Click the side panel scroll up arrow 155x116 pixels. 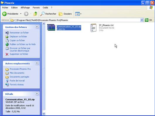tap(44, 24)
